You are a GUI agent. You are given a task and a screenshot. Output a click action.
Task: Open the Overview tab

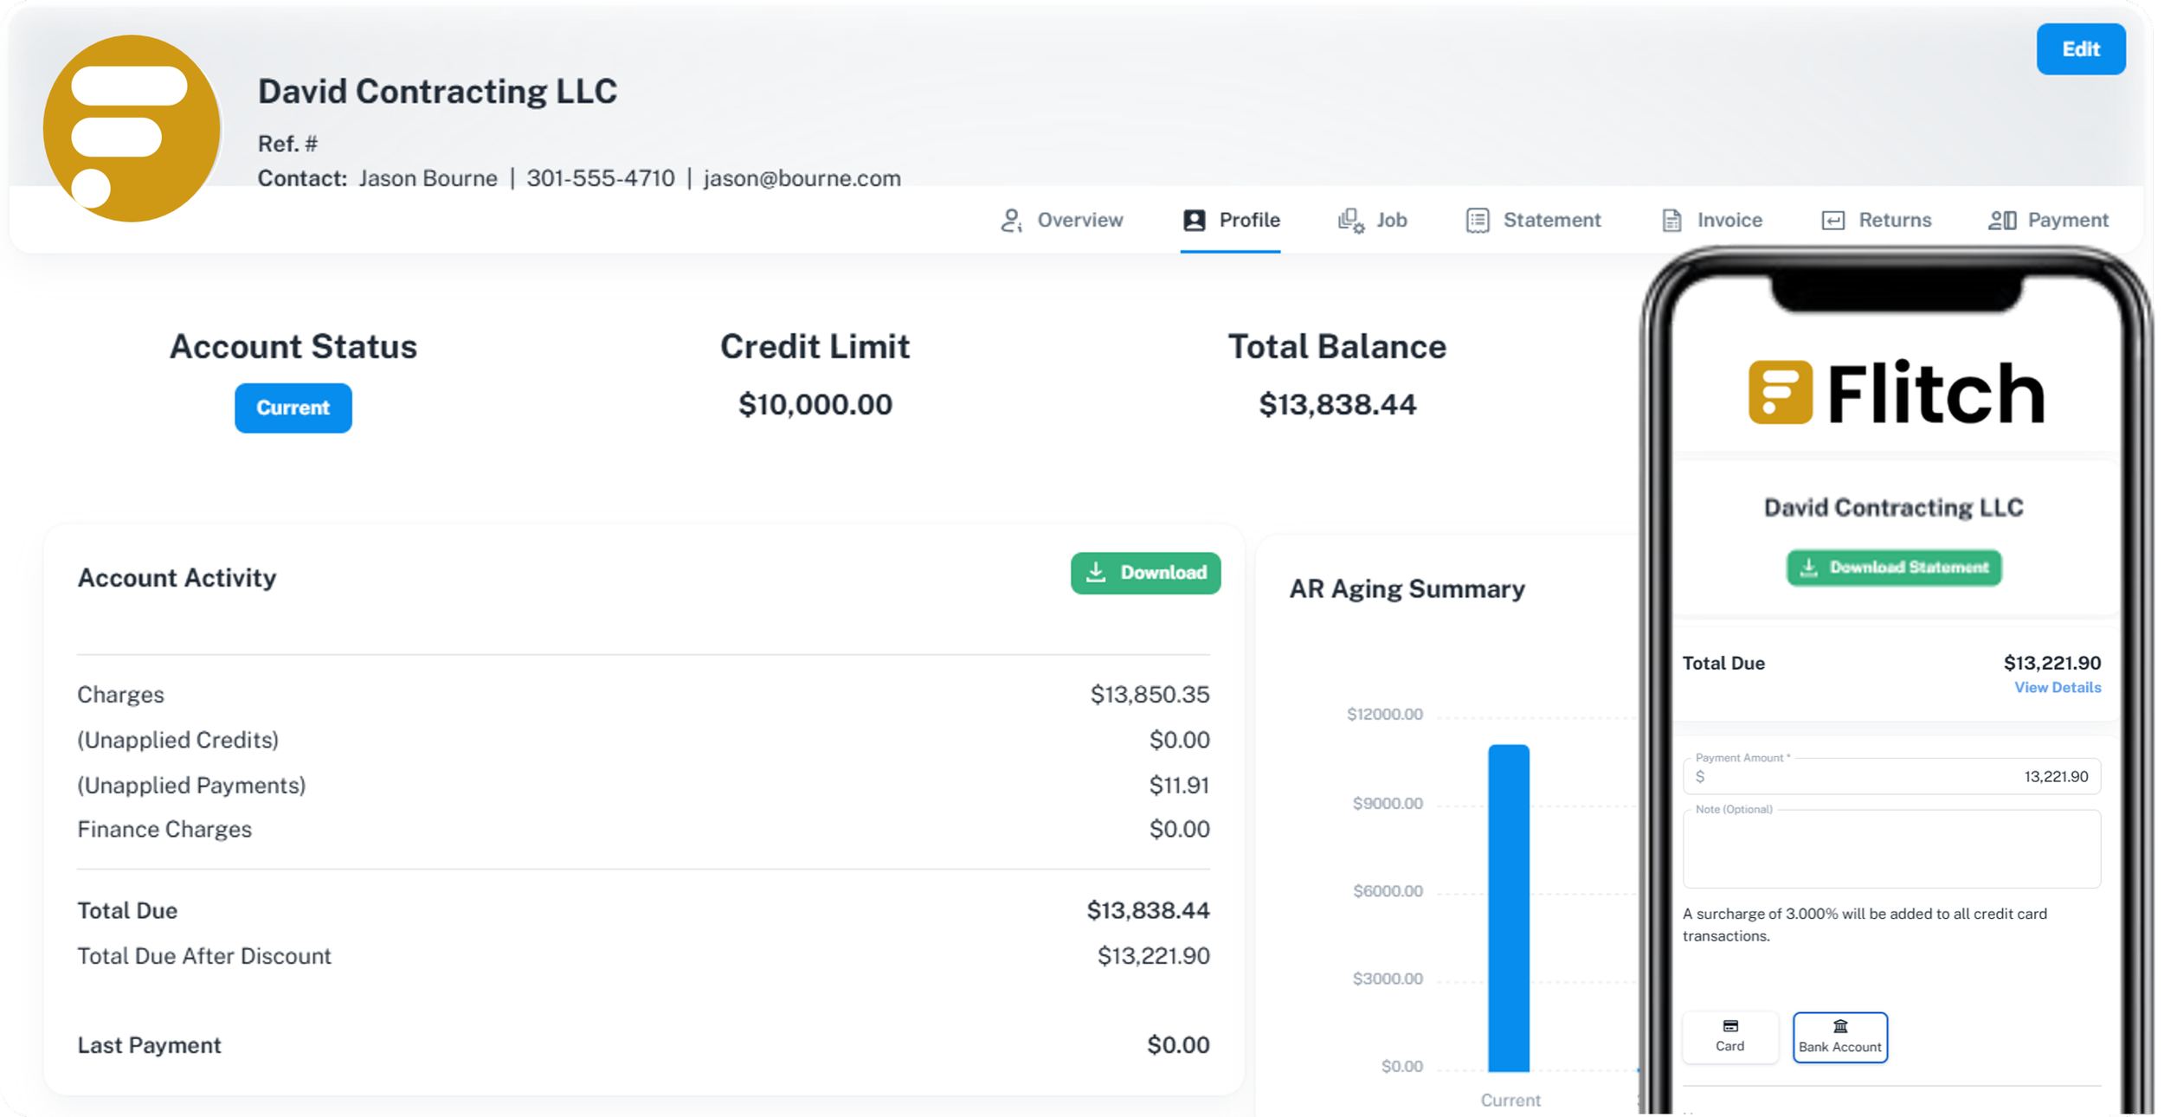click(1062, 221)
